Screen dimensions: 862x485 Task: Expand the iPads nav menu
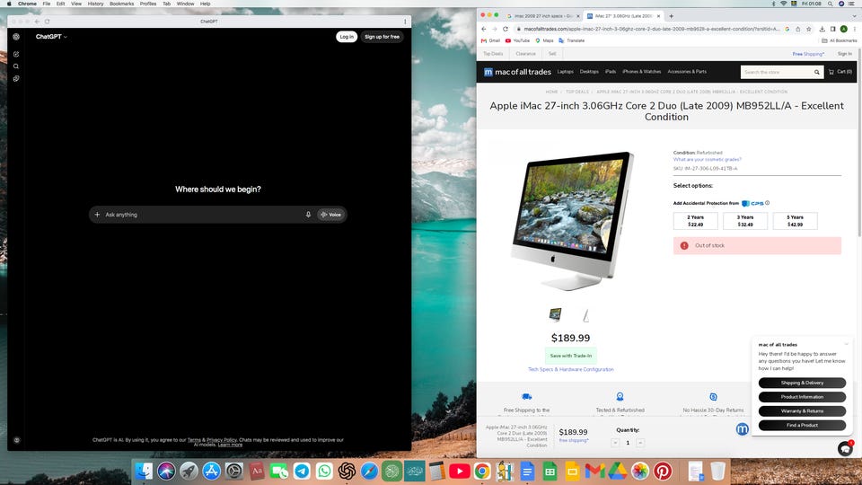point(611,72)
